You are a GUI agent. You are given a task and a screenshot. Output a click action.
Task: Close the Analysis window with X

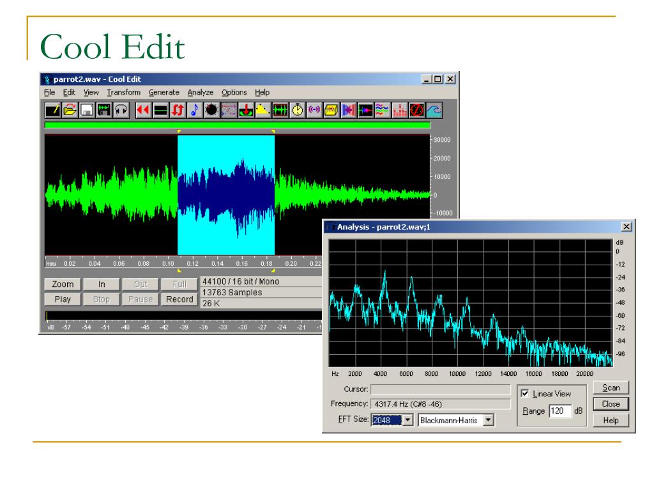(x=626, y=227)
